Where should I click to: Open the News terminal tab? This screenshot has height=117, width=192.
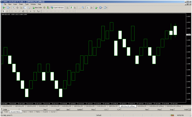[x=25, y=112]
